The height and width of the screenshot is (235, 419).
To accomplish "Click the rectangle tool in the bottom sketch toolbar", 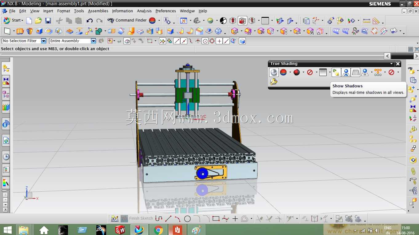I will (x=216, y=219).
